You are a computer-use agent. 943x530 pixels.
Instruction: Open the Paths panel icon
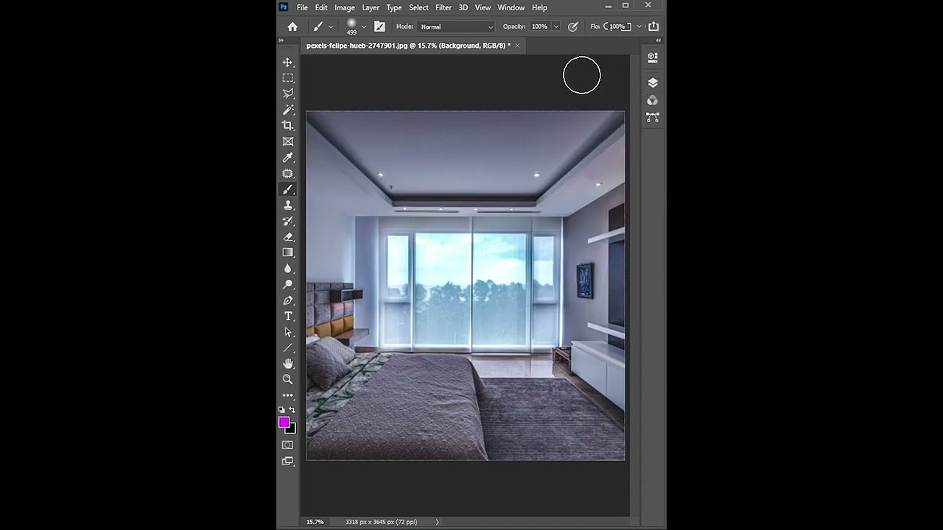click(653, 117)
